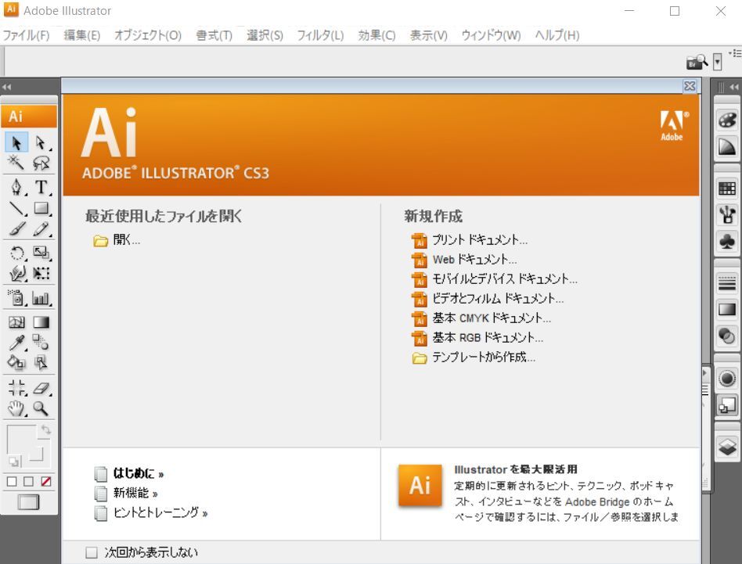The height and width of the screenshot is (564, 742).
Task: Select the Pen tool
Action: point(16,187)
